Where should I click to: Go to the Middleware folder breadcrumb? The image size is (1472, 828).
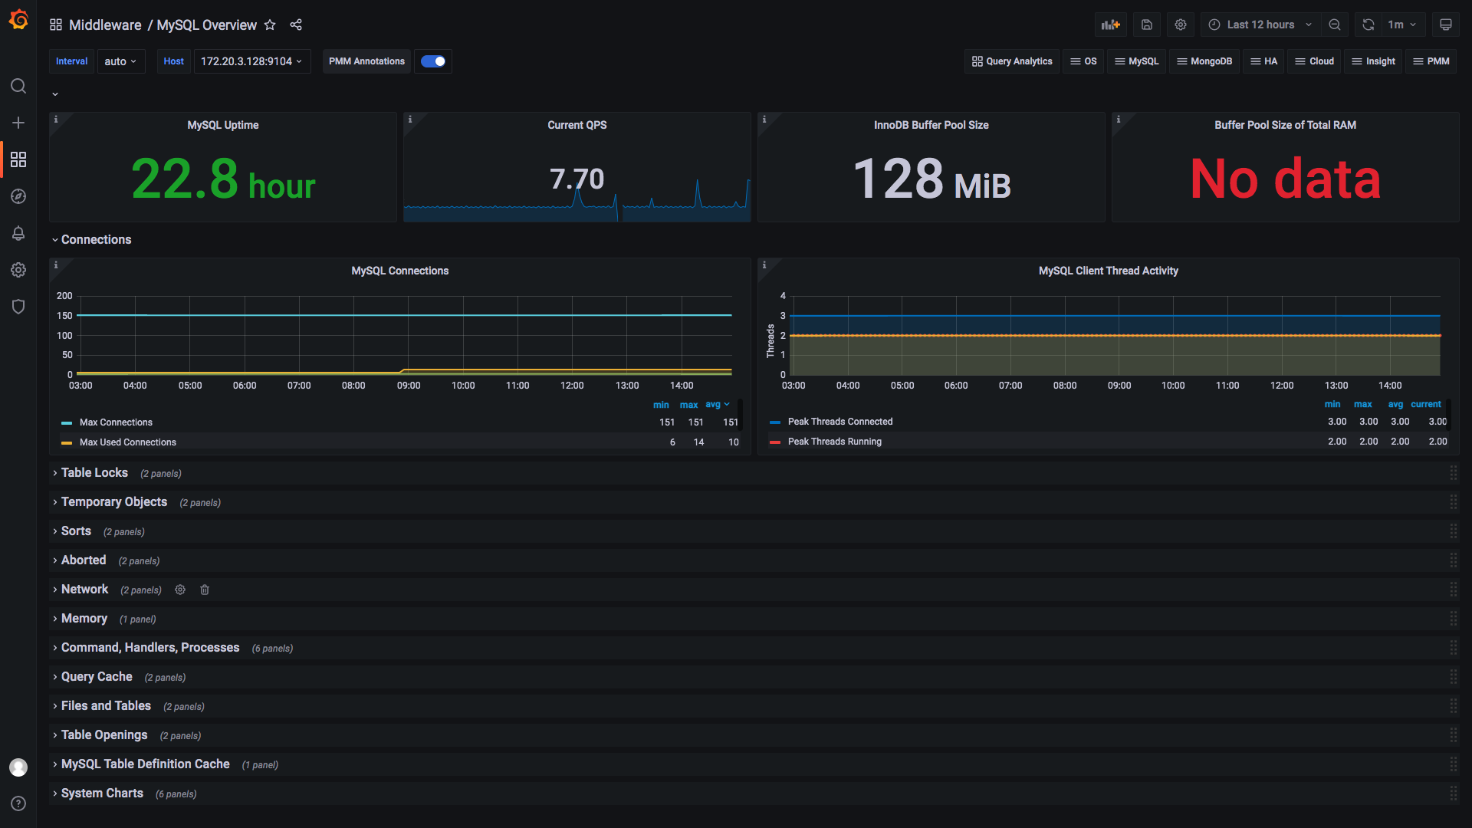105,25
